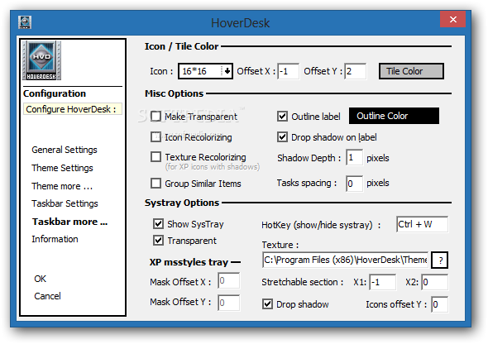Click the ? browse button beside Texture

pyautogui.click(x=440, y=260)
